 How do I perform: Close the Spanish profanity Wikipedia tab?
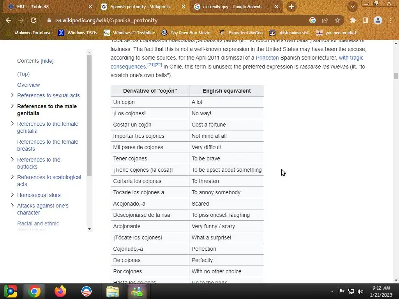[x=184, y=7]
